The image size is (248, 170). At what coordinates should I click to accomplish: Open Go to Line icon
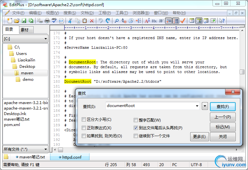point(138,21)
